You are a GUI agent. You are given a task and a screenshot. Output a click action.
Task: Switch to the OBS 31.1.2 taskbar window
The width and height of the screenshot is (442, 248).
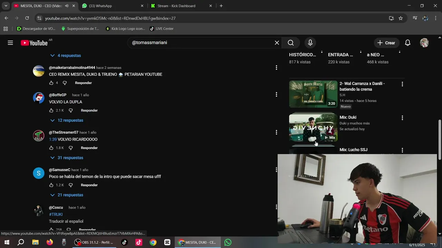pos(94,242)
